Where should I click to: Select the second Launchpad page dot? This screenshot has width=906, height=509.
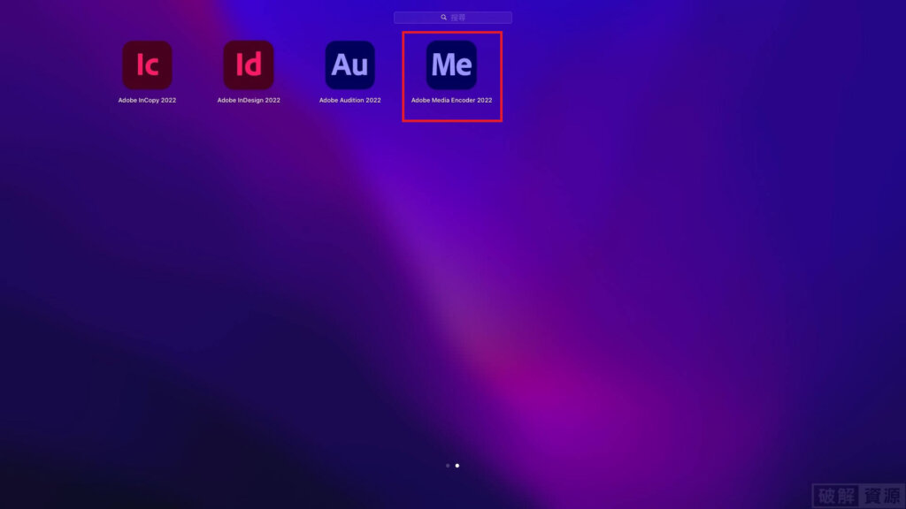coord(457,466)
